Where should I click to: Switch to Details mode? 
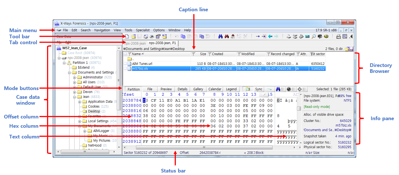(x=183, y=89)
